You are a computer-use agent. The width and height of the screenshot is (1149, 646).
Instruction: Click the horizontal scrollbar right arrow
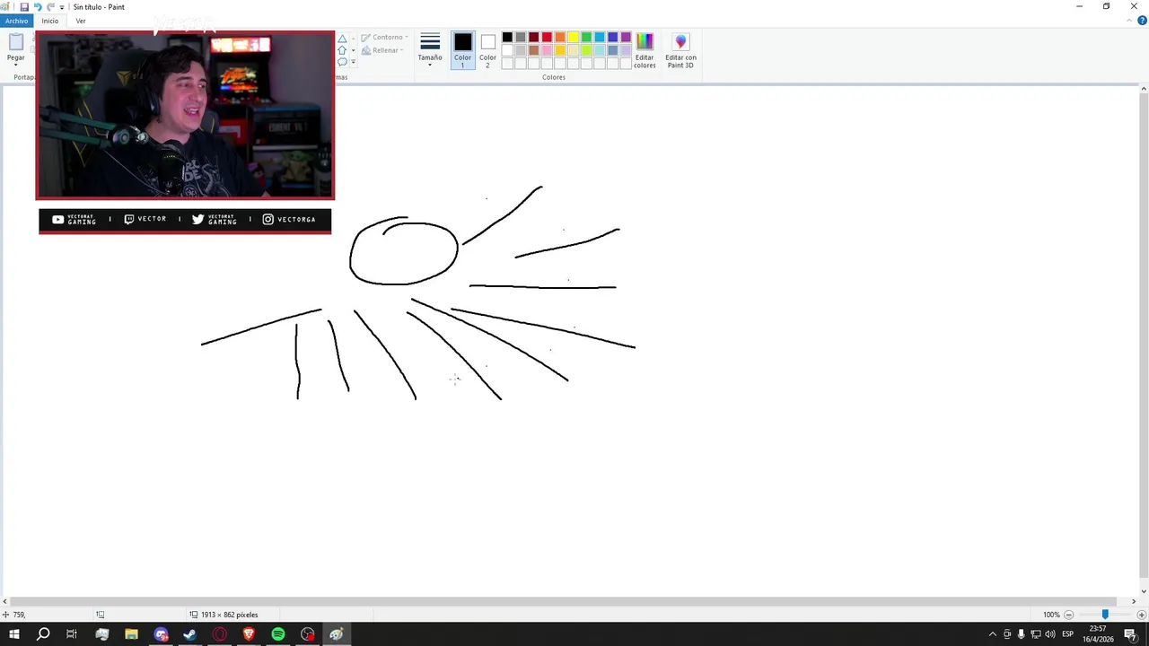coord(1134,601)
